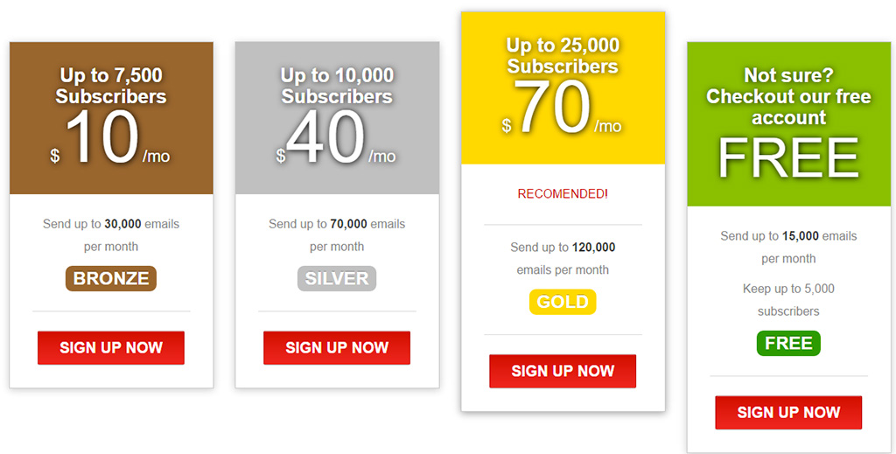The image size is (896, 454).
Task: Click the brown BRONZE badge
Action: click(x=111, y=278)
